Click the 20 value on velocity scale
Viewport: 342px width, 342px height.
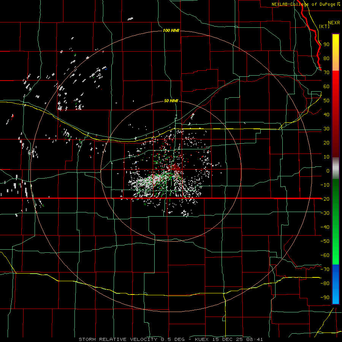[x=326, y=142]
